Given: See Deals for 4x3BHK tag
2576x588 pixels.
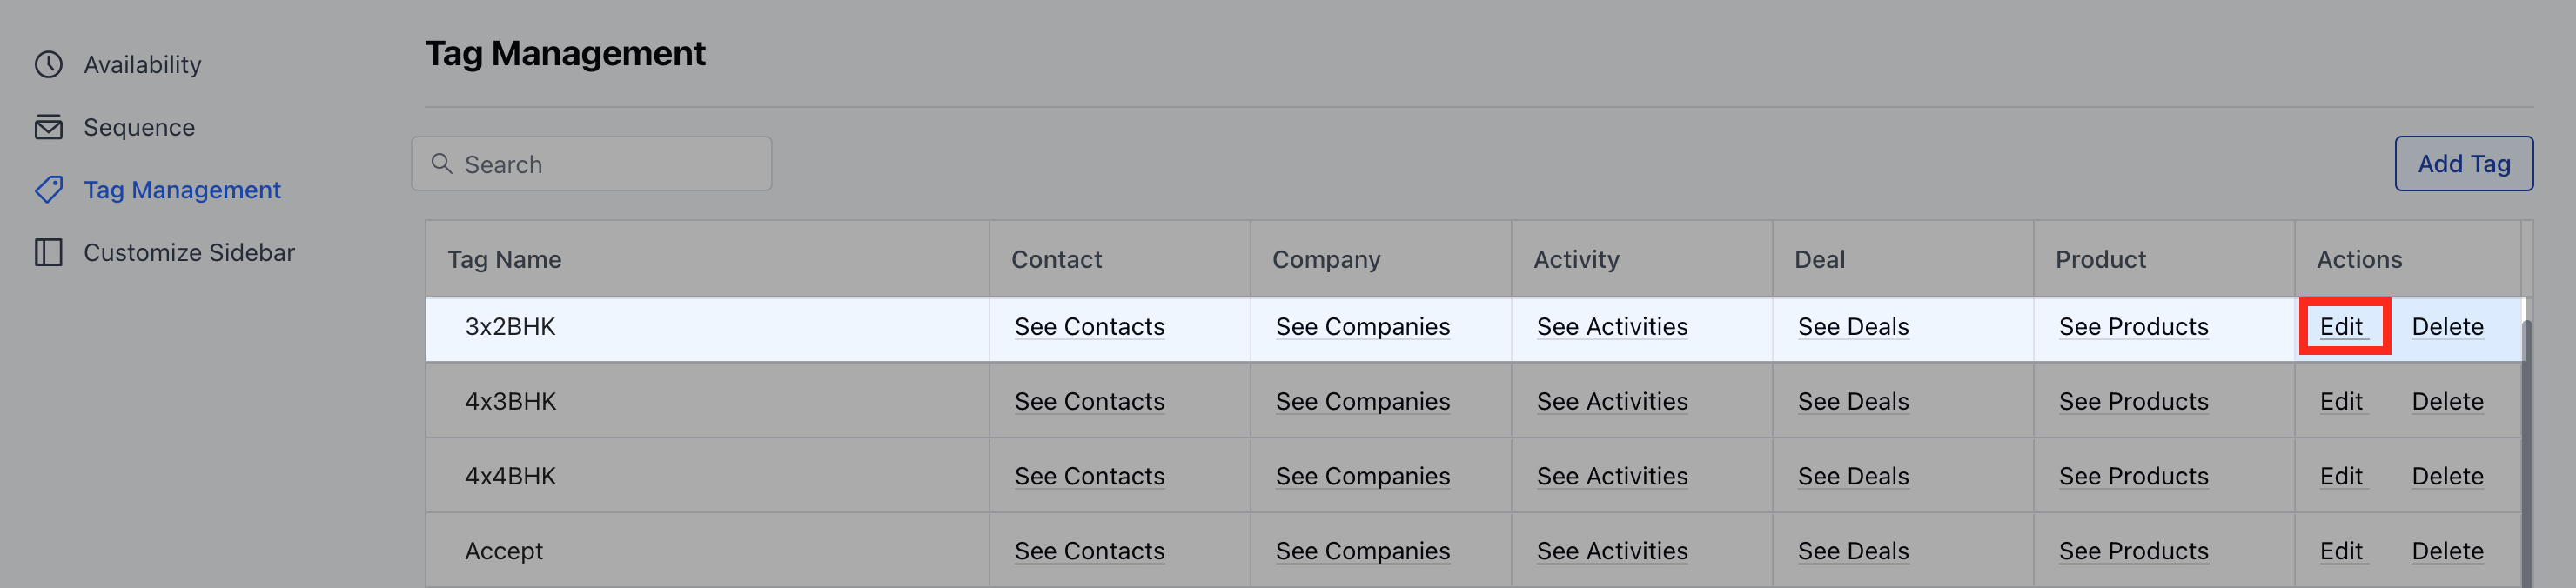Looking at the screenshot, I should (x=1853, y=401).
